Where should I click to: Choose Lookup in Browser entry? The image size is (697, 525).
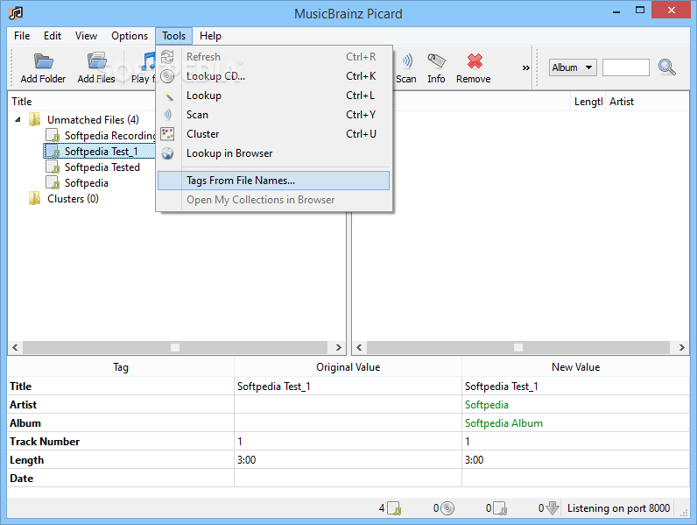(x=274, y=153)
